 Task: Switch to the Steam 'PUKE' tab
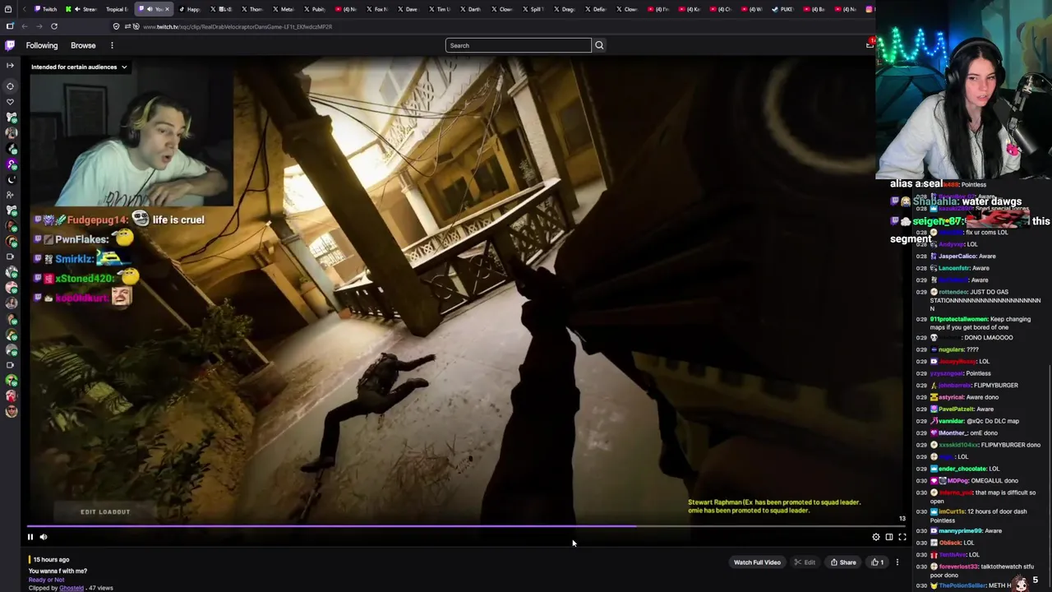click(782, 9)
